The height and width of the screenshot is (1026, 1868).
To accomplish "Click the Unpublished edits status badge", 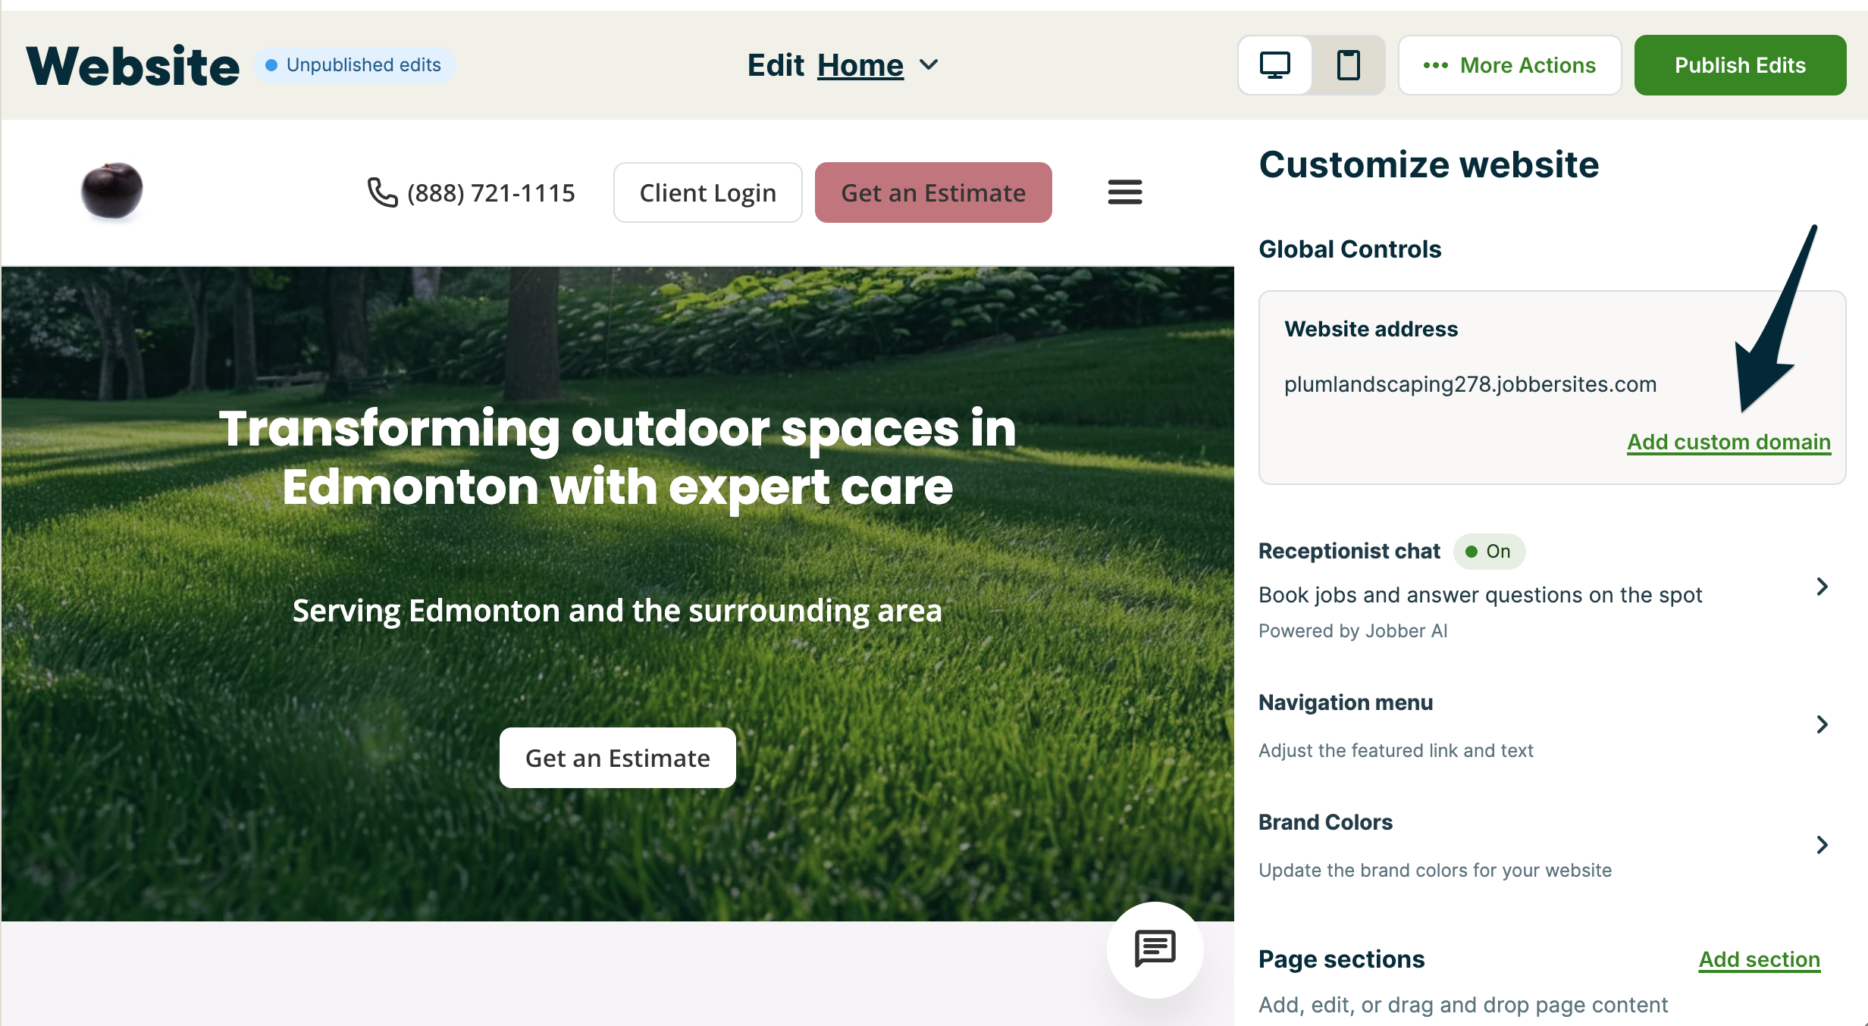I will point(353,65).
